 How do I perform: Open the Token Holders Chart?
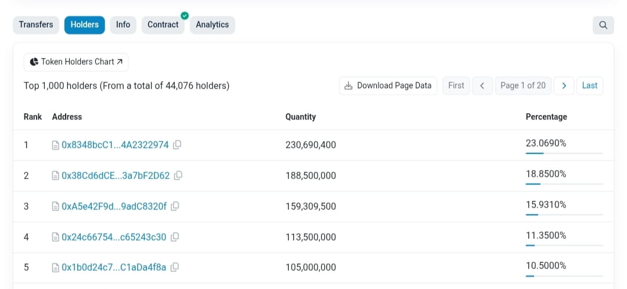(x=76, y=62)
